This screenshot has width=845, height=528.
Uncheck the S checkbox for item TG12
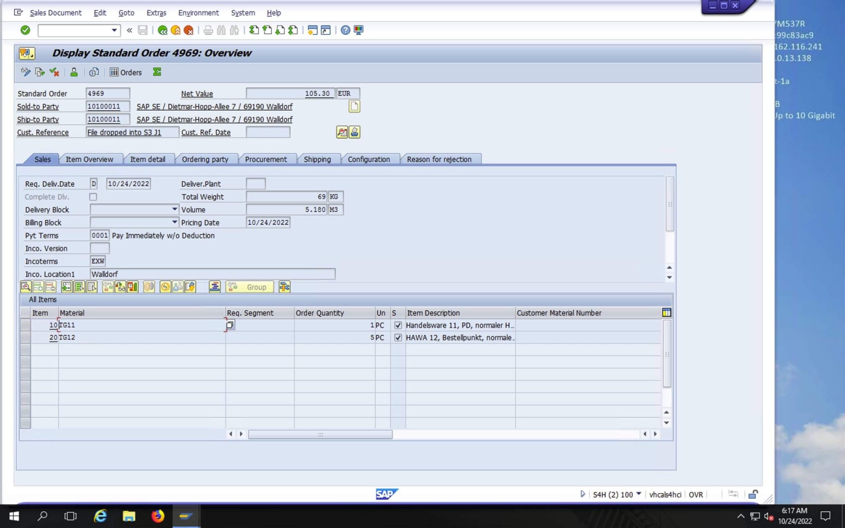tap(398, 337)
